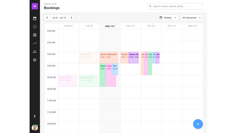
Task: Open the calendar bookings sidebar icon
Action: click(35, 18)
